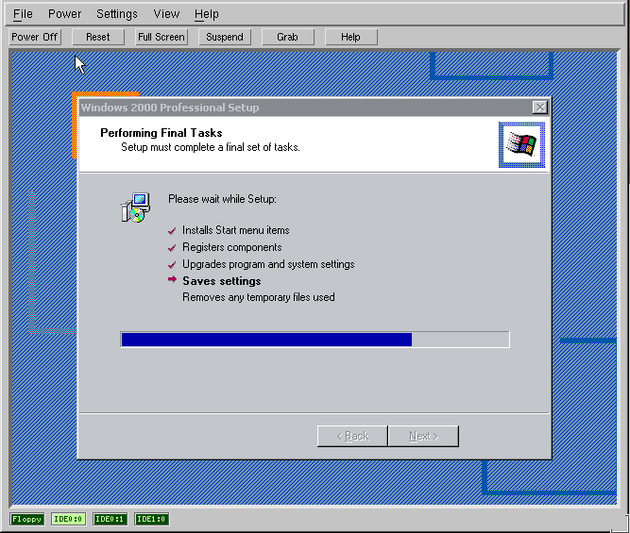This screenshot has width=630, height=533.
Task: Click the IDE1:0 drive indicator
Action: 151,519
